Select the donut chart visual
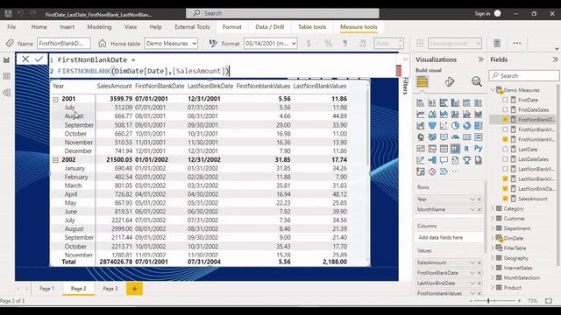561x315 pixels. click(x=466, y=126)
